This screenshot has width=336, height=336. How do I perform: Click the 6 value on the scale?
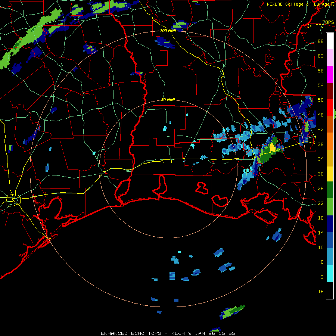pos(322,262)
